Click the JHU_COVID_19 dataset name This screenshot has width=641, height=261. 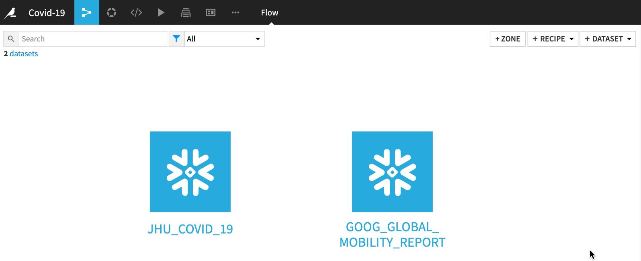190,229
